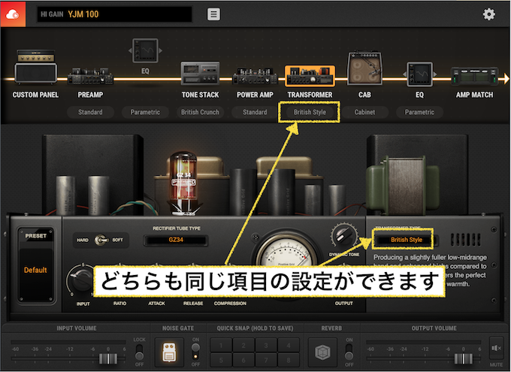Open the Cabinet type dropdown

tap(364, 112)
